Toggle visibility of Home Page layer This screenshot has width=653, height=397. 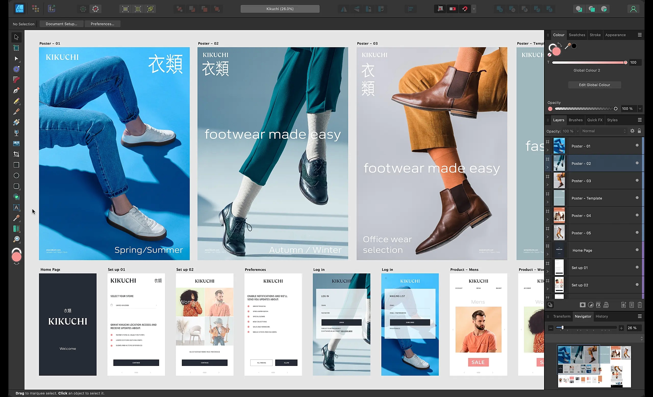637,250
